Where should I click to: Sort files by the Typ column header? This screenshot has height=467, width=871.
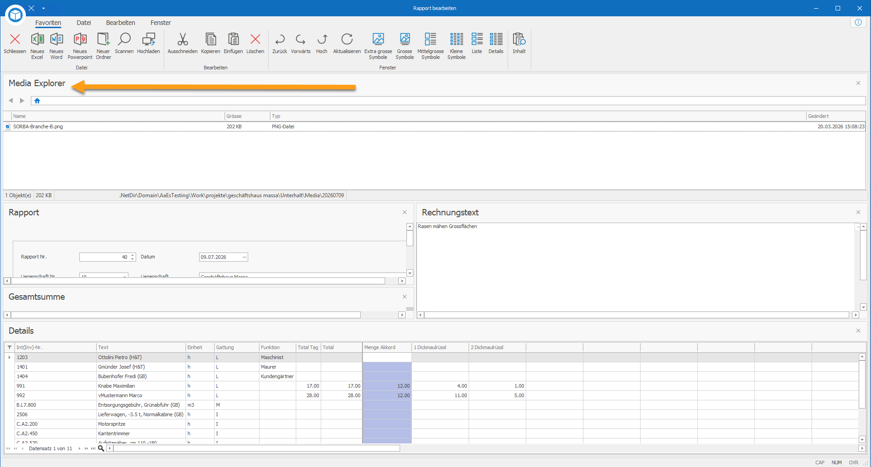[538, 116]
